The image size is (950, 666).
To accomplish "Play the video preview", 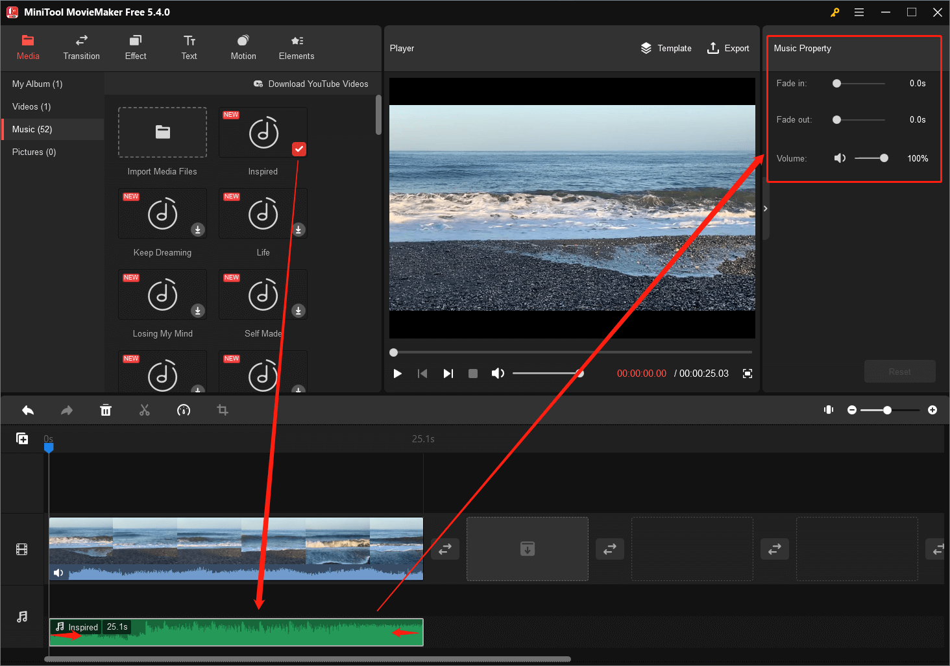I will pyautogui.click(x=398, y=374).
